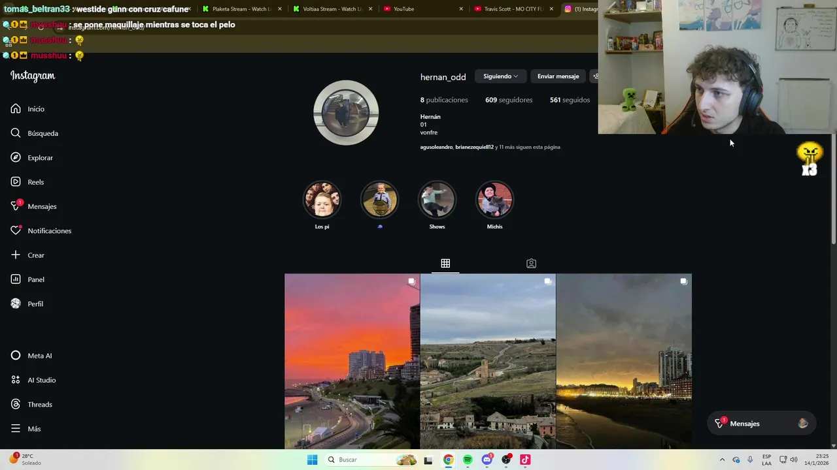
Task: View the 609 seguidores list
Action: (509, 100)
